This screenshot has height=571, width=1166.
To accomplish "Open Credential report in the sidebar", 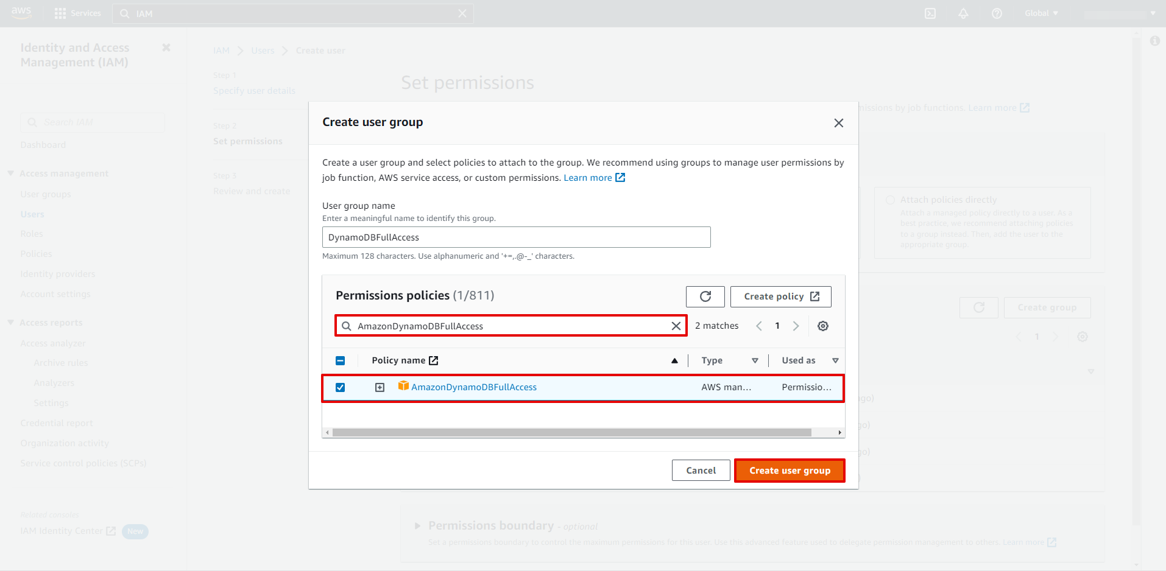I will point(57,423).
